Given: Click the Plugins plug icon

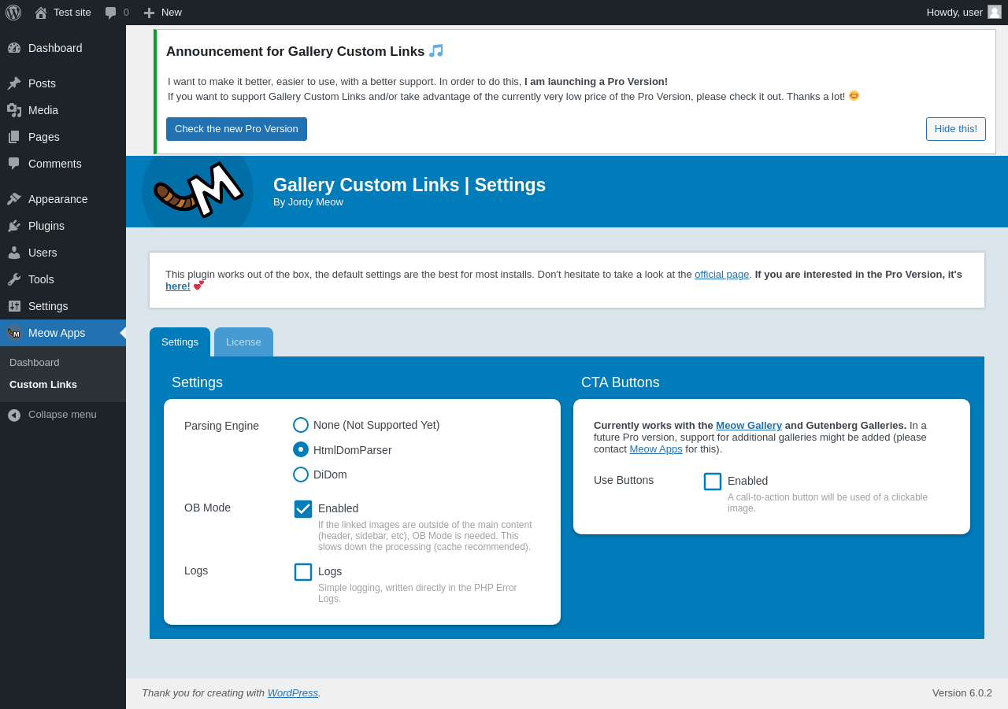Looking at the screenshot, I should 14,226.
